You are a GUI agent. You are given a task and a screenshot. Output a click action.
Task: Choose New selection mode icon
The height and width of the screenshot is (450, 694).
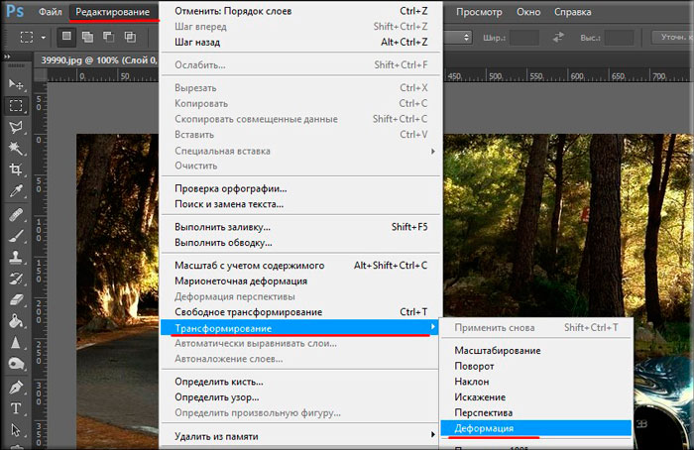tap(66, 37)
